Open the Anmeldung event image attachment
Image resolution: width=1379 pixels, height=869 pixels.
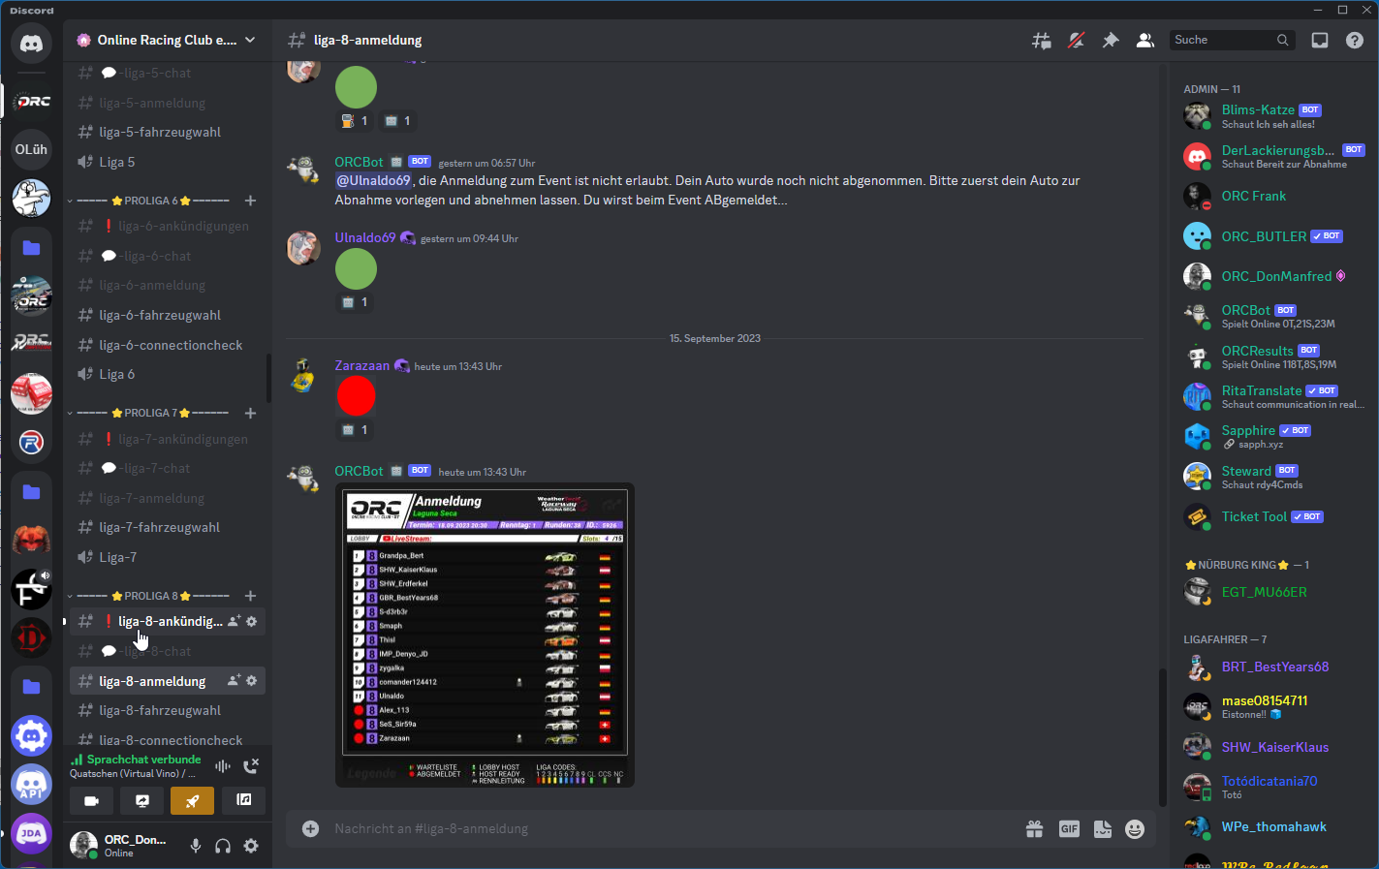coord(485,636)
